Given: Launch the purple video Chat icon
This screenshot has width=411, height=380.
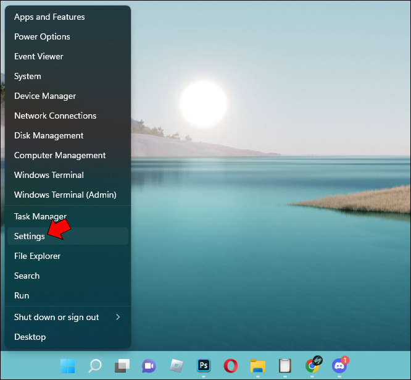Looking at the screenshot, I should coord(149,366).
